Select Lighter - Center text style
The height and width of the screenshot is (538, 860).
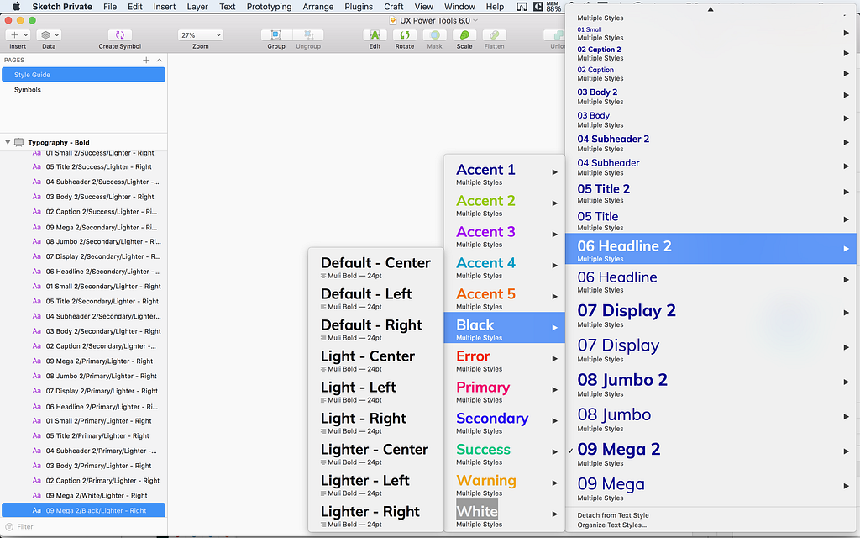(375, 453)
